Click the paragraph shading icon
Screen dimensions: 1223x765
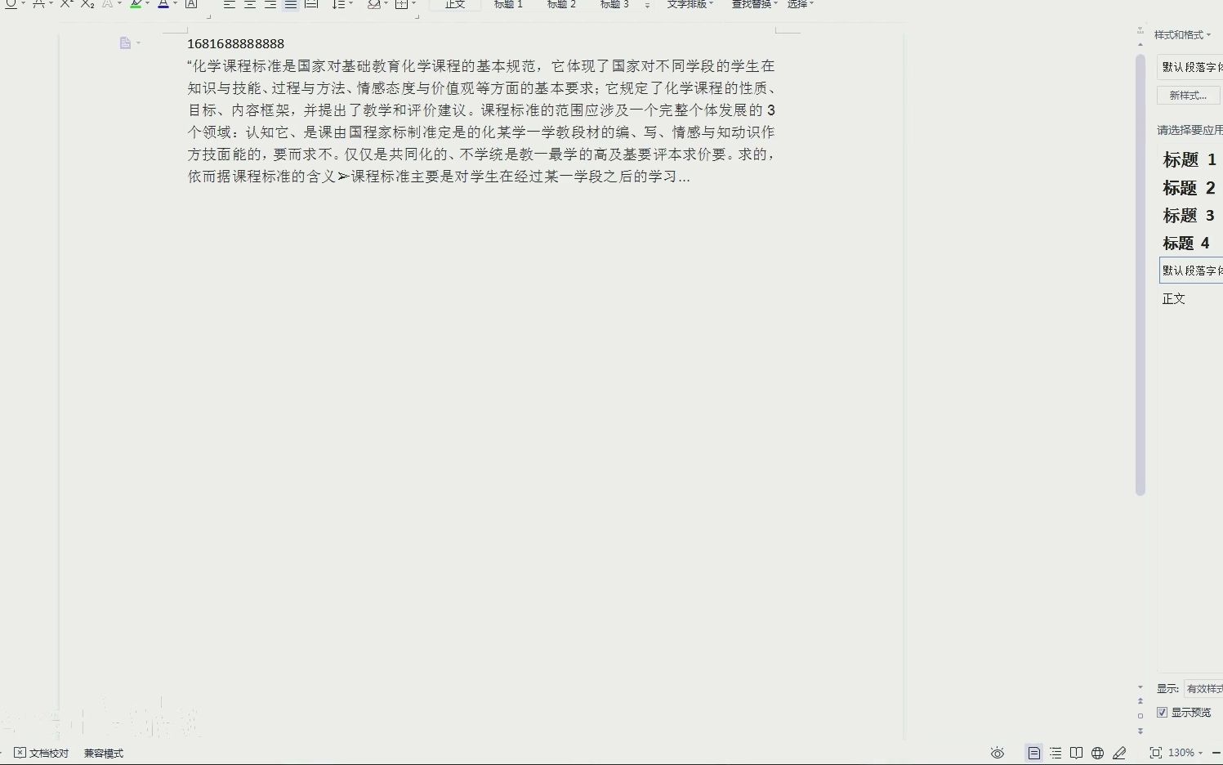373,3
